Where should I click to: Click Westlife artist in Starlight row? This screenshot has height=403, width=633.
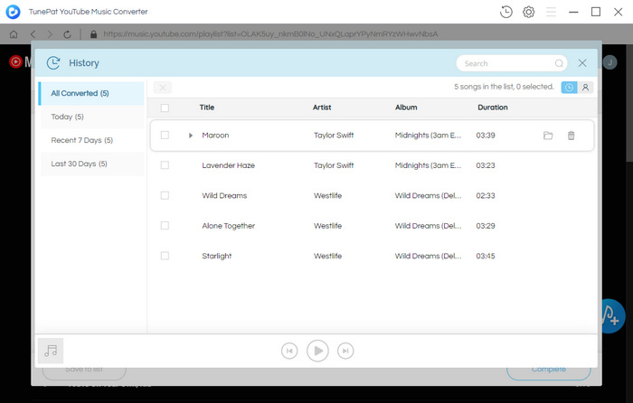click(x=327, y=256)
